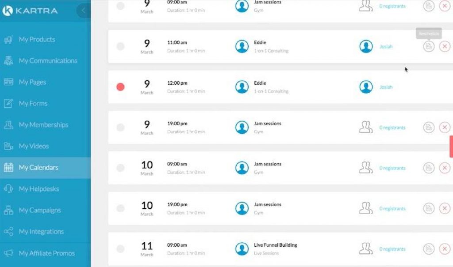Image resolution: width=453 pixels, height=267 pixels.
Task: Click the My Forms sidebar icon
Action: pyautogui.click(x=8, y=104)
